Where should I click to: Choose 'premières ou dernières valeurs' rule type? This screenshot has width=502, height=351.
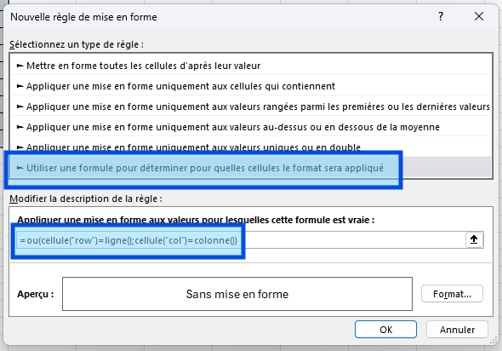(251, 106)
